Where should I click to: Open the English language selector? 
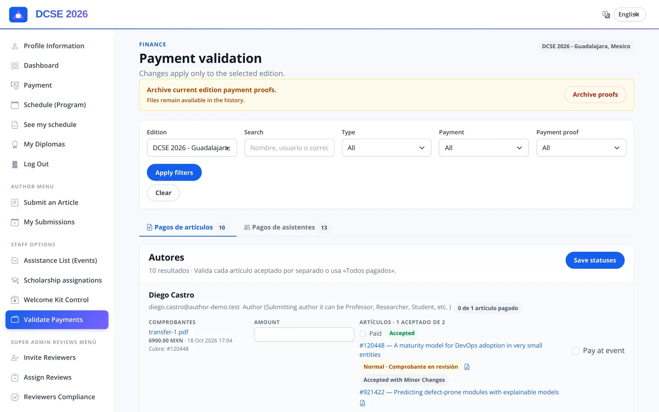tap(630, 15)
